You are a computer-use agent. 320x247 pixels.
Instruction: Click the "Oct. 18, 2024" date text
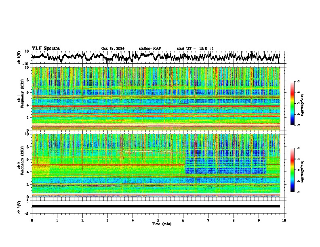(113, 48)
